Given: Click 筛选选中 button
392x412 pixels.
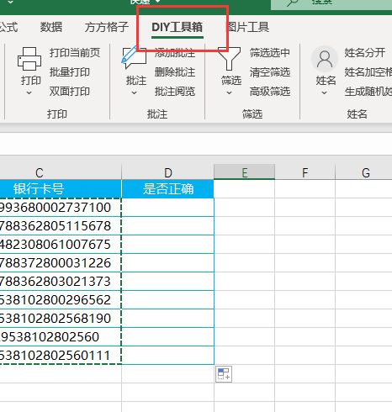Looking at the screenshot, I should [x=270, y=53].
